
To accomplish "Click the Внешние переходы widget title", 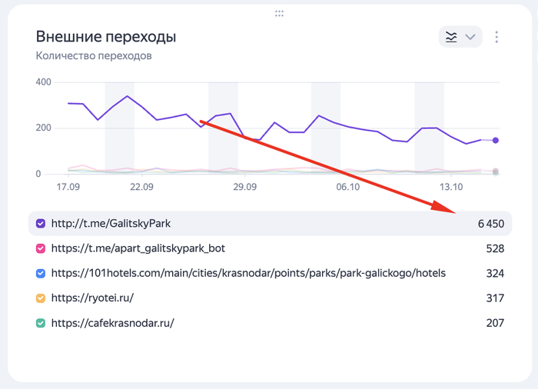I will pyautogui.click(x=106, y=36).
